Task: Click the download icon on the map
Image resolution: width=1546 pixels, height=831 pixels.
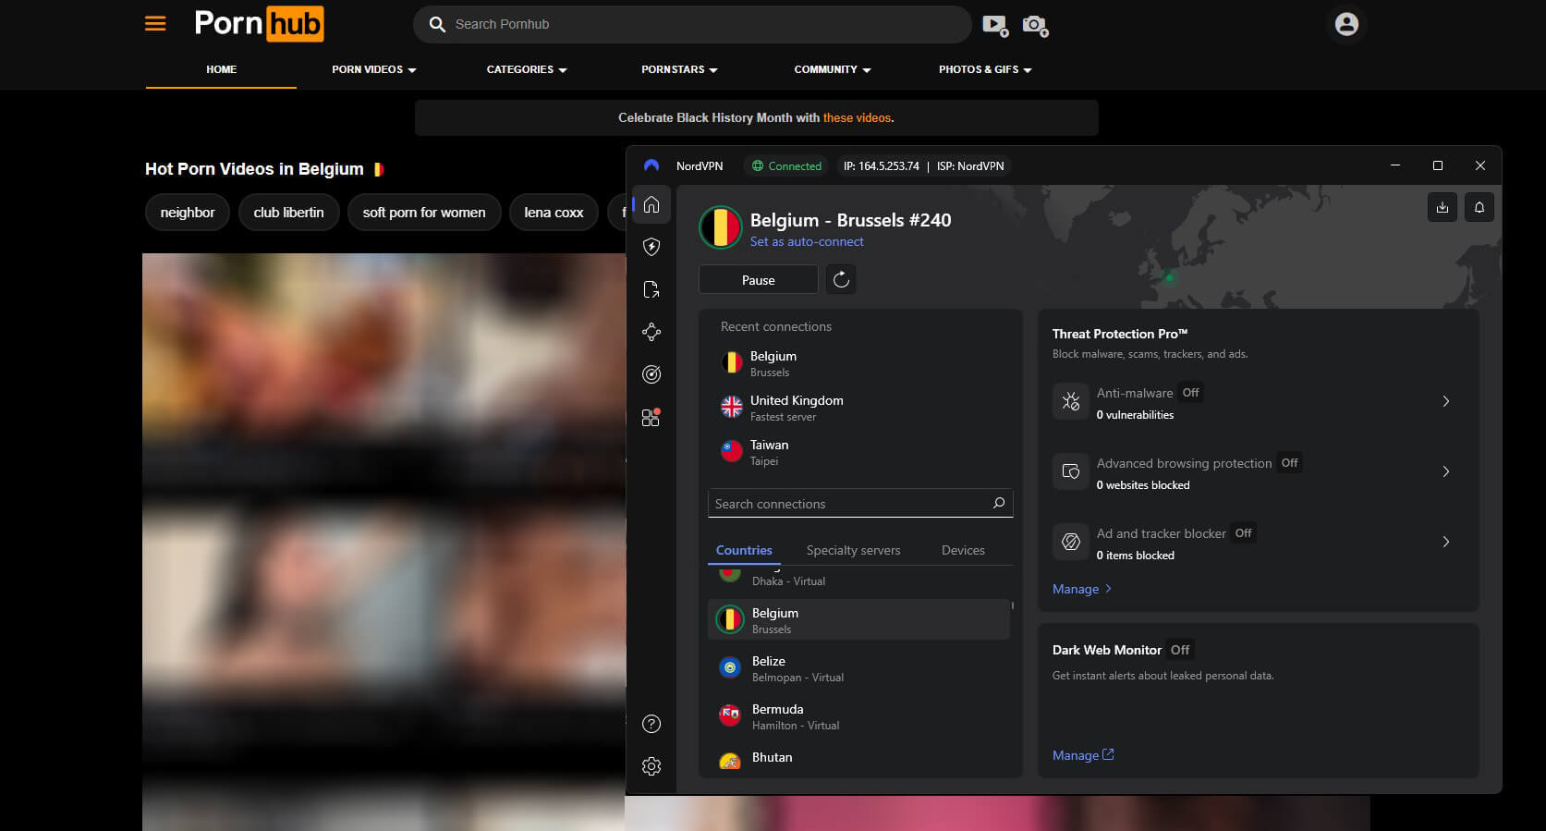Action: tap(1443, 207)
